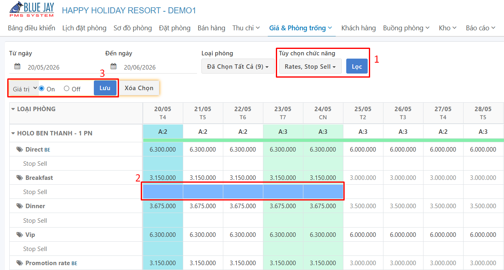Click calendar icon beside Từ ngày

click(17, 66)
